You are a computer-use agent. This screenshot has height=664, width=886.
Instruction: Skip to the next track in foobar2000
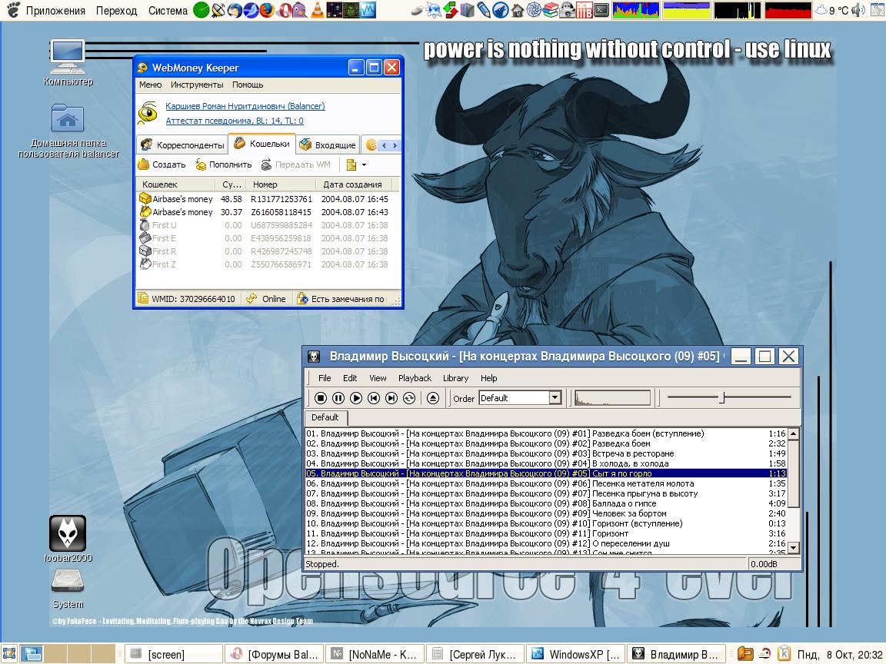(x=391, y=398)
